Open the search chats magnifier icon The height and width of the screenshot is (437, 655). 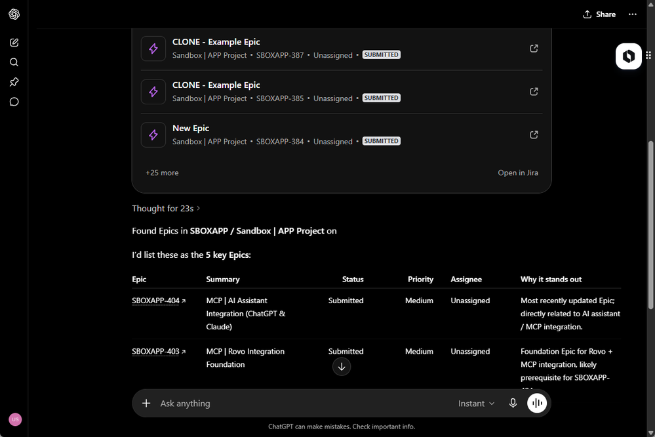pyautogui.click(x=14, y=62)
